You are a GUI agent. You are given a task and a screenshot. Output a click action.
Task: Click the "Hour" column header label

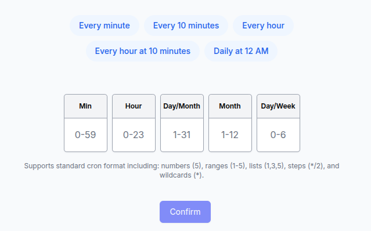click(x=134, y=106)
